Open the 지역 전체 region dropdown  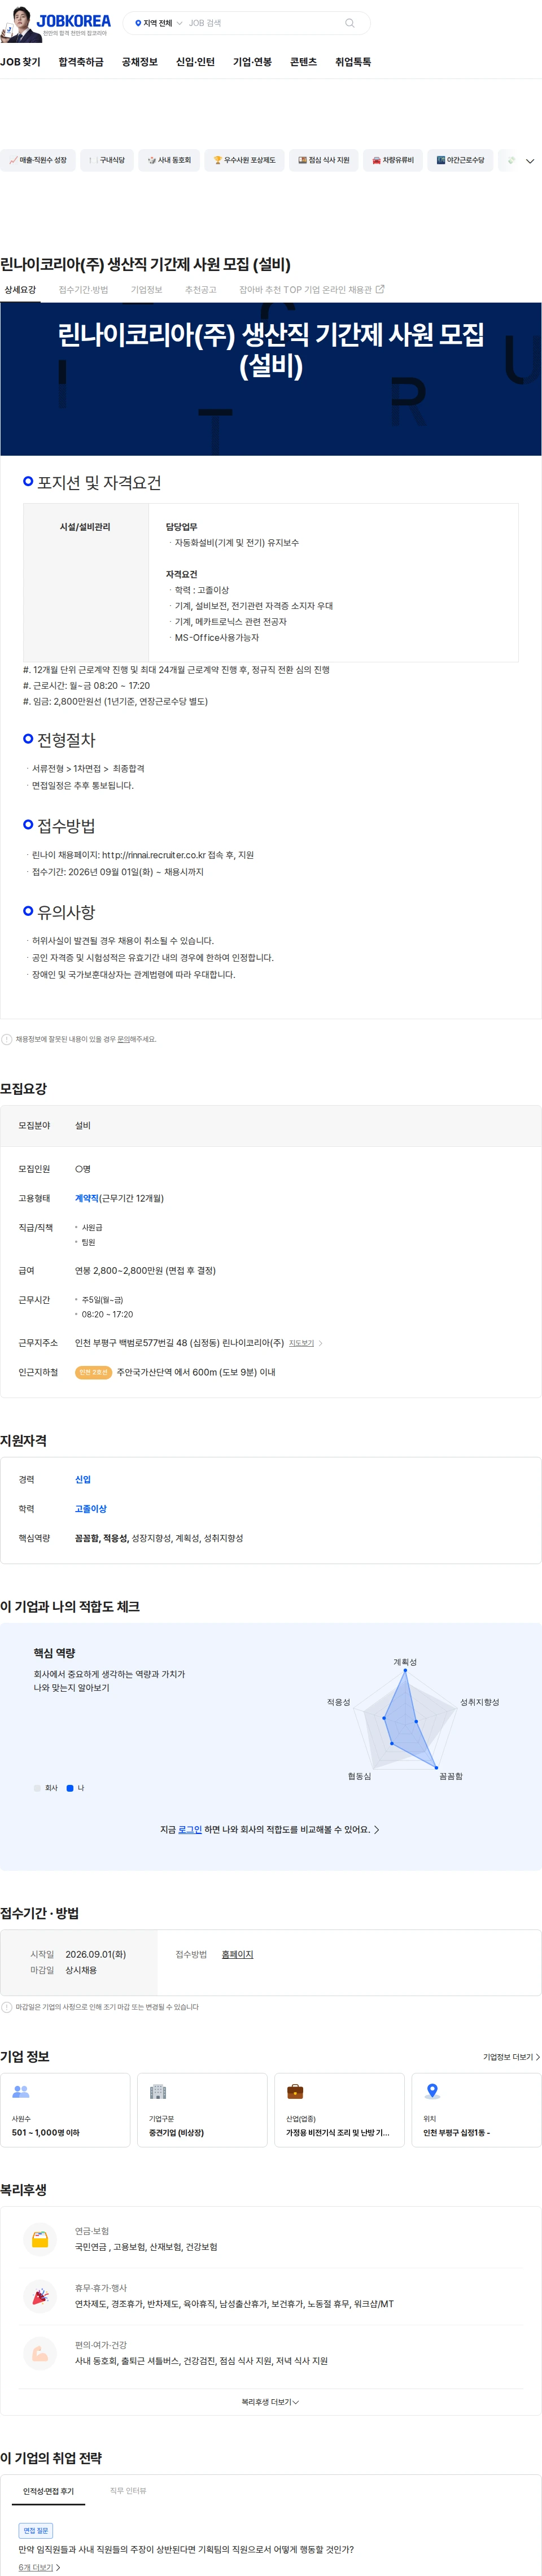(159, 23)
